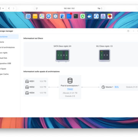Click the Allocato 21.81 TB text
This screenshot has height=138, width=138.
pos(70,93)
